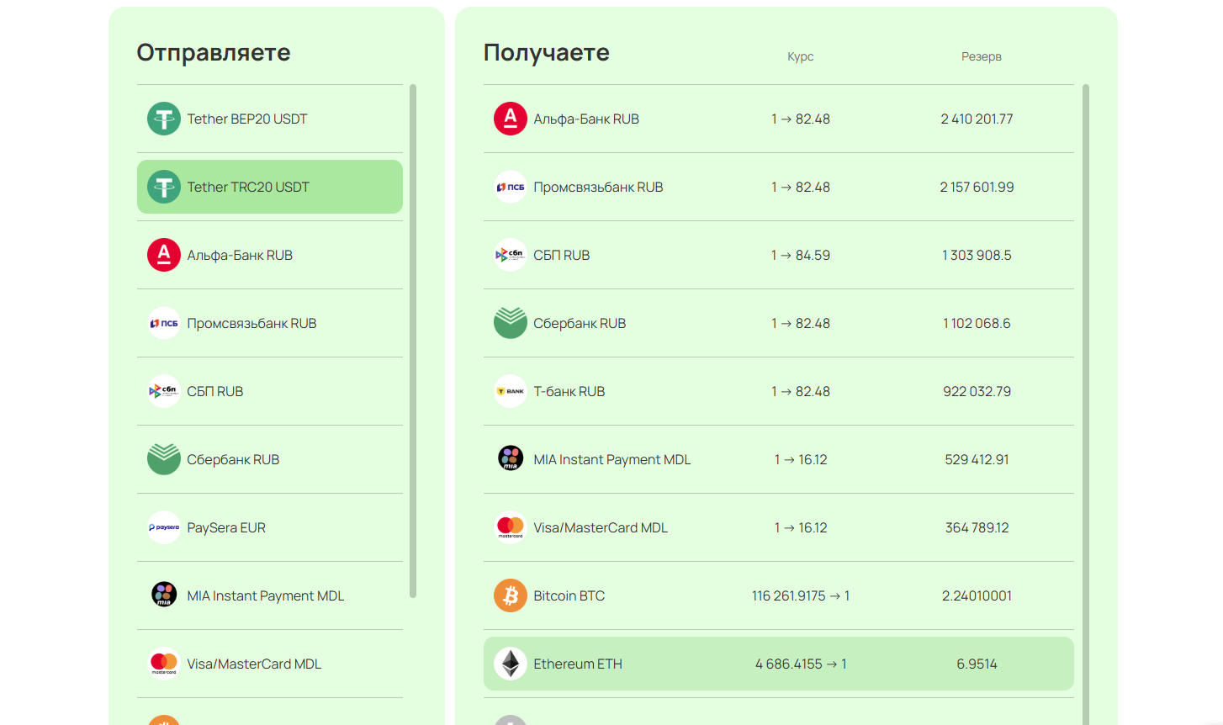Select MIA Instant Payment MDL receiving option

click(x=778, y=458)
